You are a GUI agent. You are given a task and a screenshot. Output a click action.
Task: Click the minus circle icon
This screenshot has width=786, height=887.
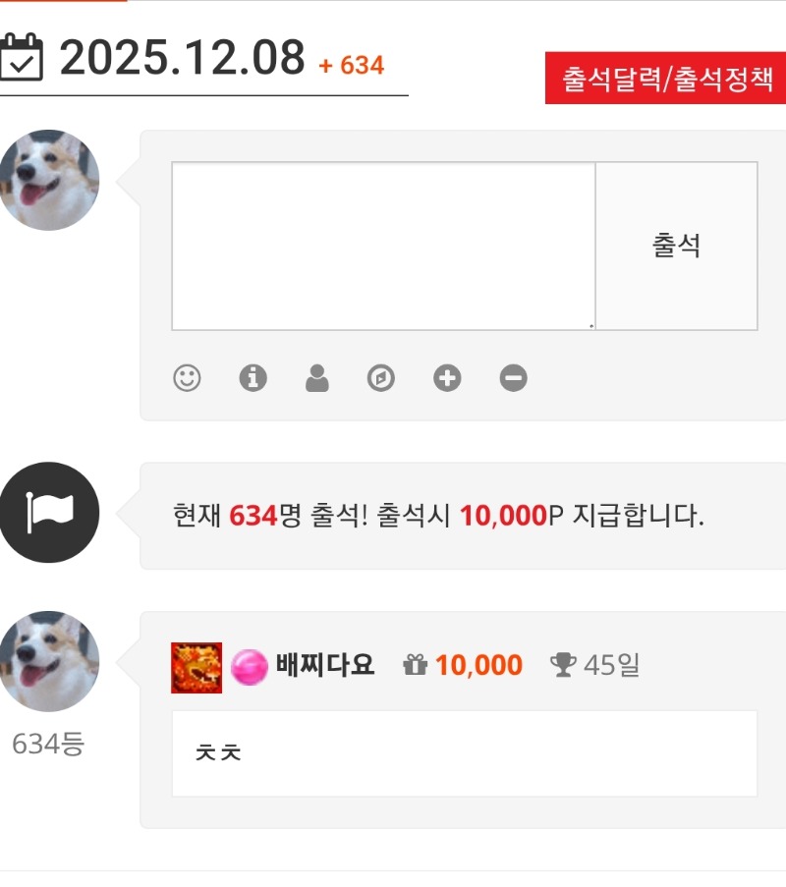(x=513, y=378)
